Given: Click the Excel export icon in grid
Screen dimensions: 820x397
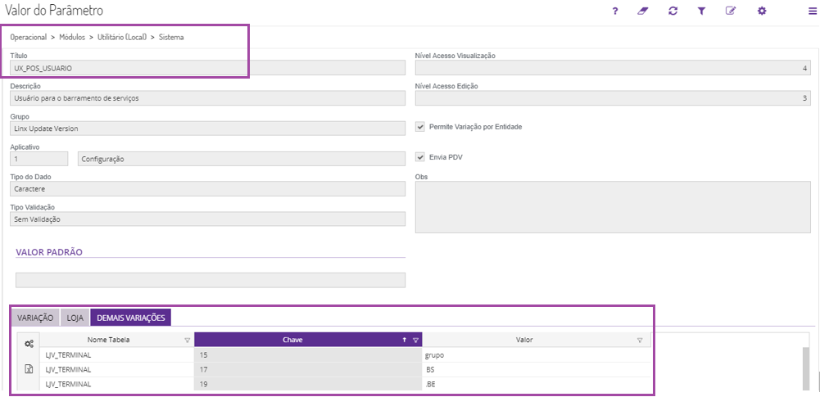Looking at the screenshot, I should tap(29, 369).
